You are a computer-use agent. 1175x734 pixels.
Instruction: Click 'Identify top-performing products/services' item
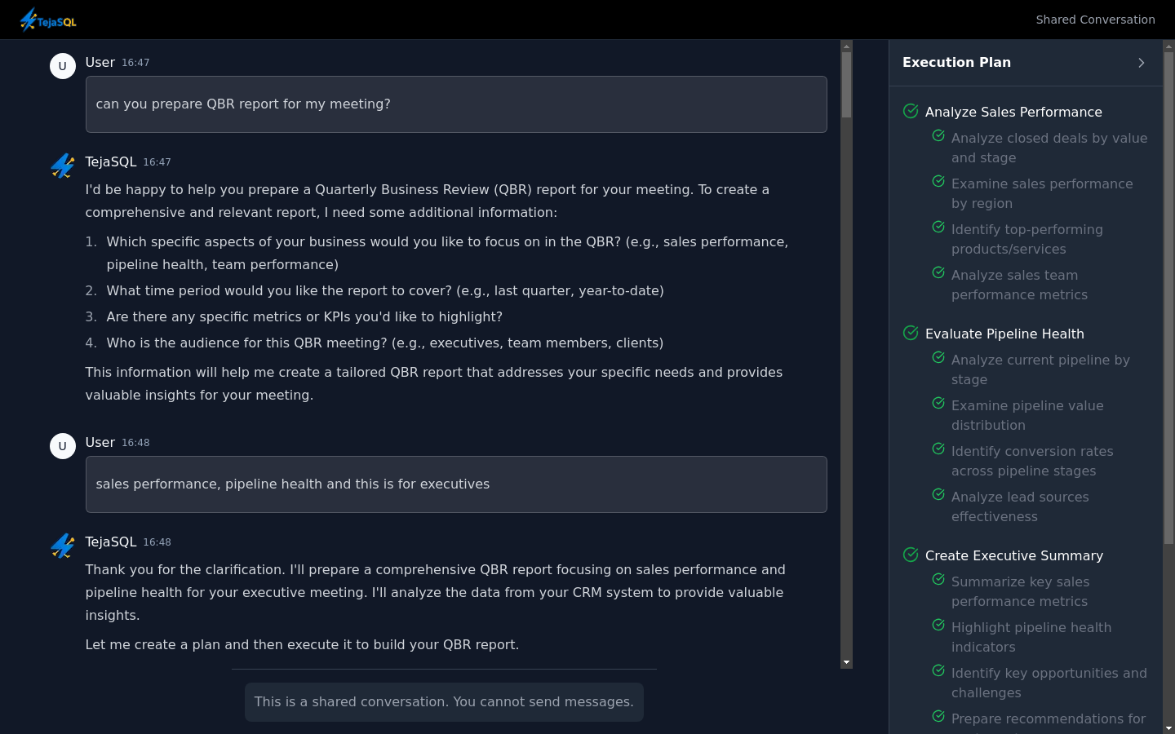1027,239
